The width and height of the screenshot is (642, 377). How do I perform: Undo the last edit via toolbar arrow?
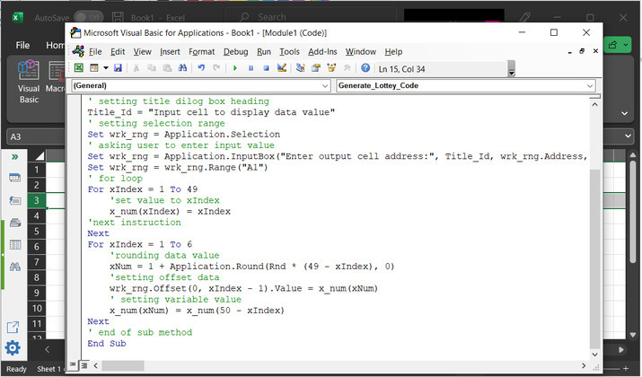201,67
